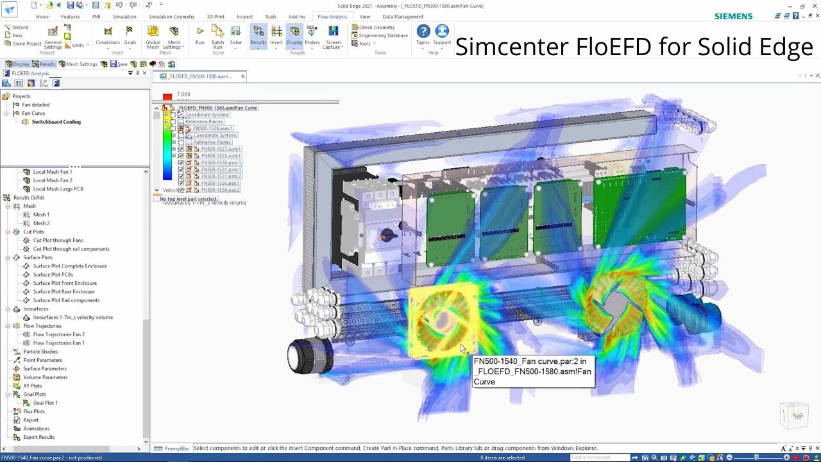Pin the FLOEFD Analysis panel
Viewport: 821px width, 462px height.
tap(137, 73)
